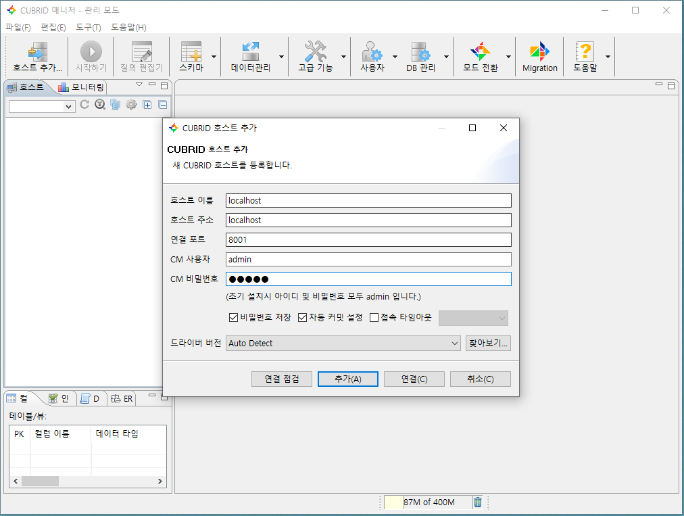The height and width of the screenshot is (516, 684).
Task: Minimize the editor area panel
Action: tap(659, 84)
